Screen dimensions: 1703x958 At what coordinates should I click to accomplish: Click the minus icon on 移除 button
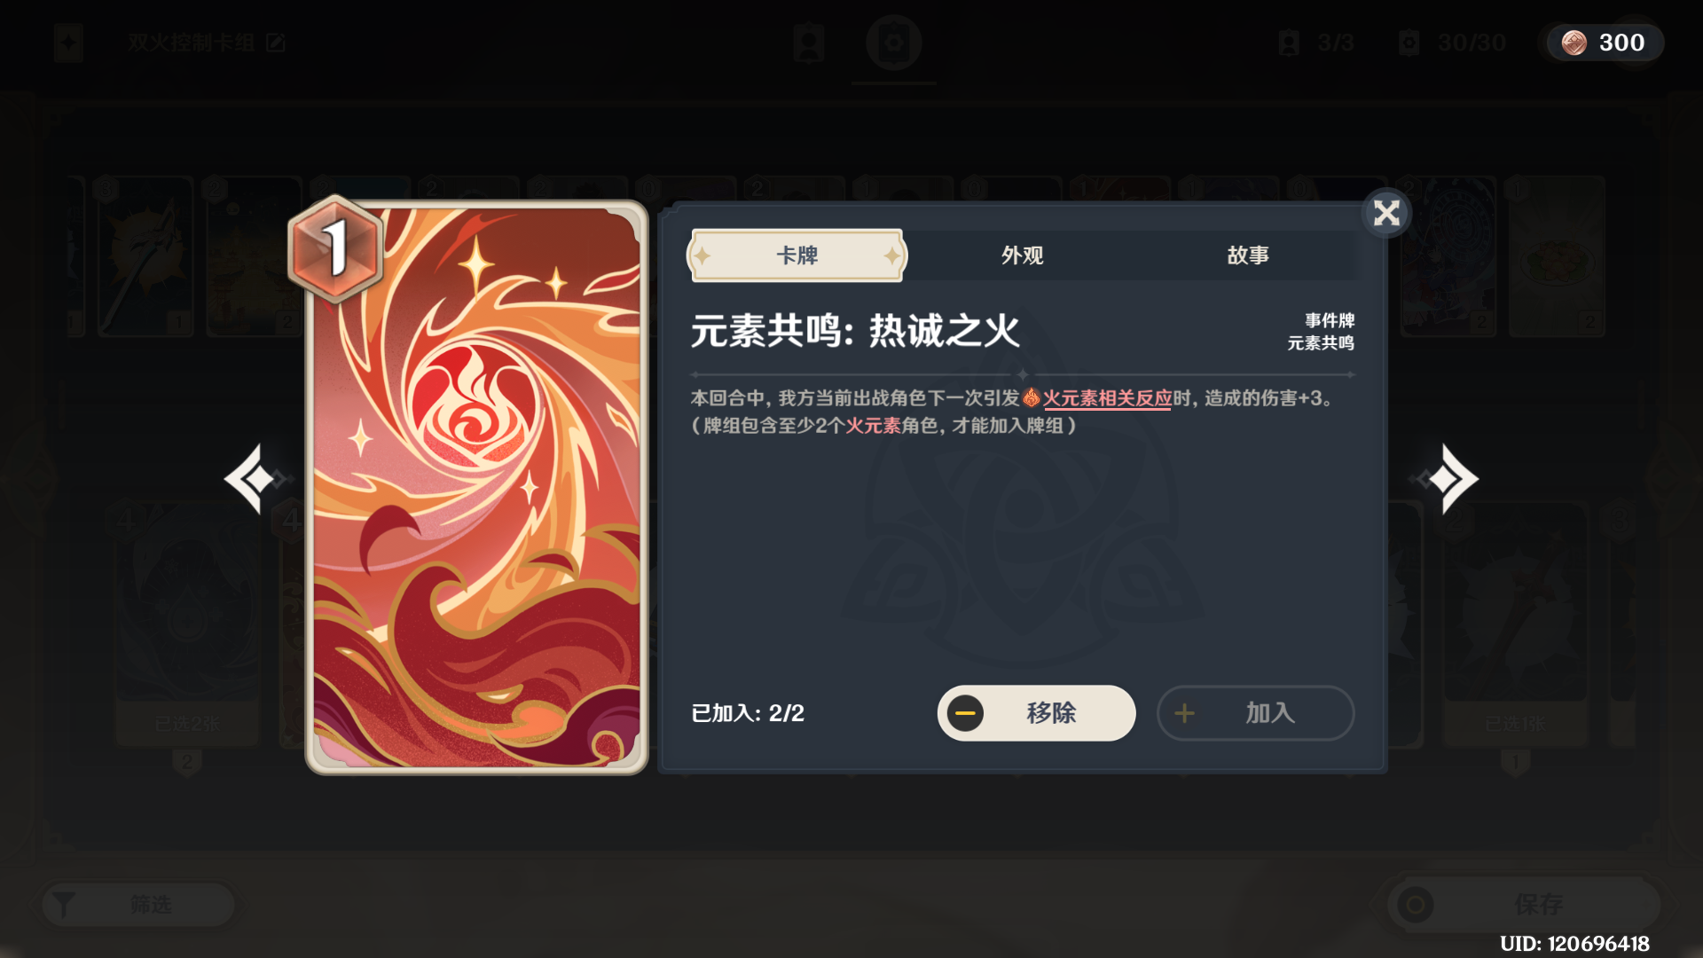point(965,713)
